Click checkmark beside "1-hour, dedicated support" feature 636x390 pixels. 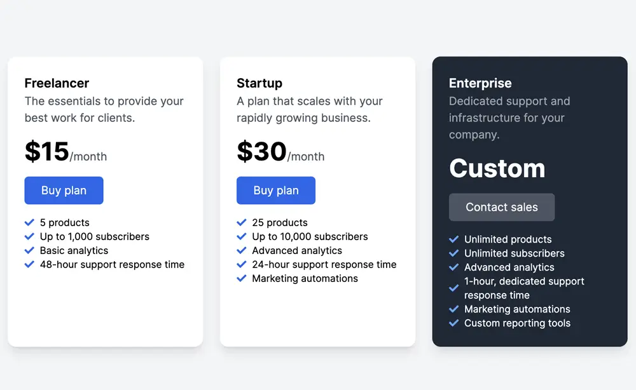coord(454,288)
